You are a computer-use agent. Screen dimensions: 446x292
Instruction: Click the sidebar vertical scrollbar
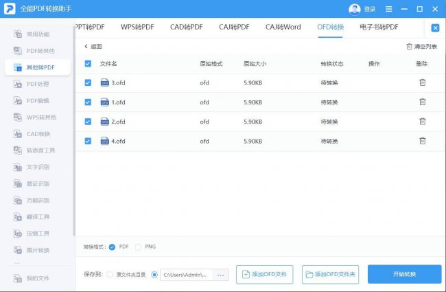pyautogui.click(x=74, y=131)
